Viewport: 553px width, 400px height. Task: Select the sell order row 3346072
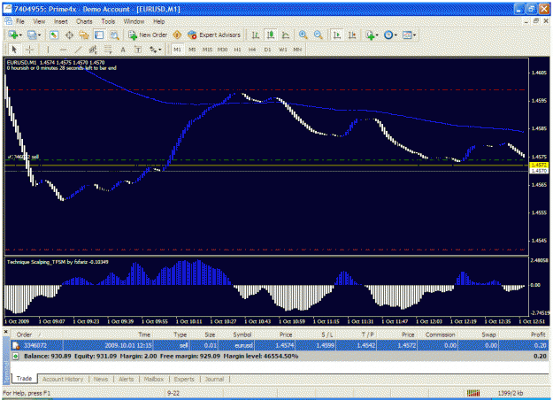tap(280, 345)
